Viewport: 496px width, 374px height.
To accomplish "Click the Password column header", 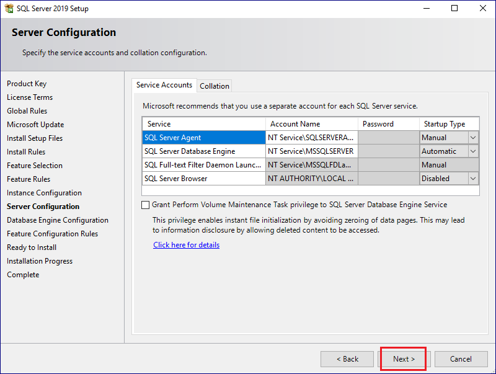I will point(389,124).
